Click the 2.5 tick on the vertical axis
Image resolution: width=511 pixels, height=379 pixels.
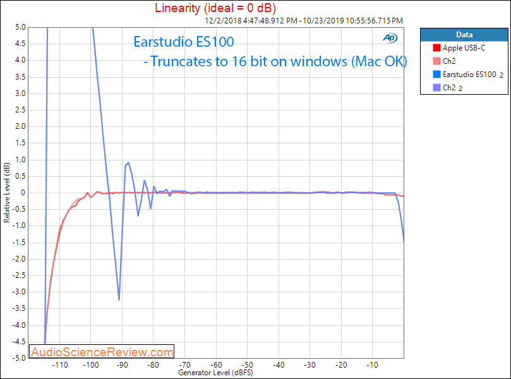(x=20, y=110)
